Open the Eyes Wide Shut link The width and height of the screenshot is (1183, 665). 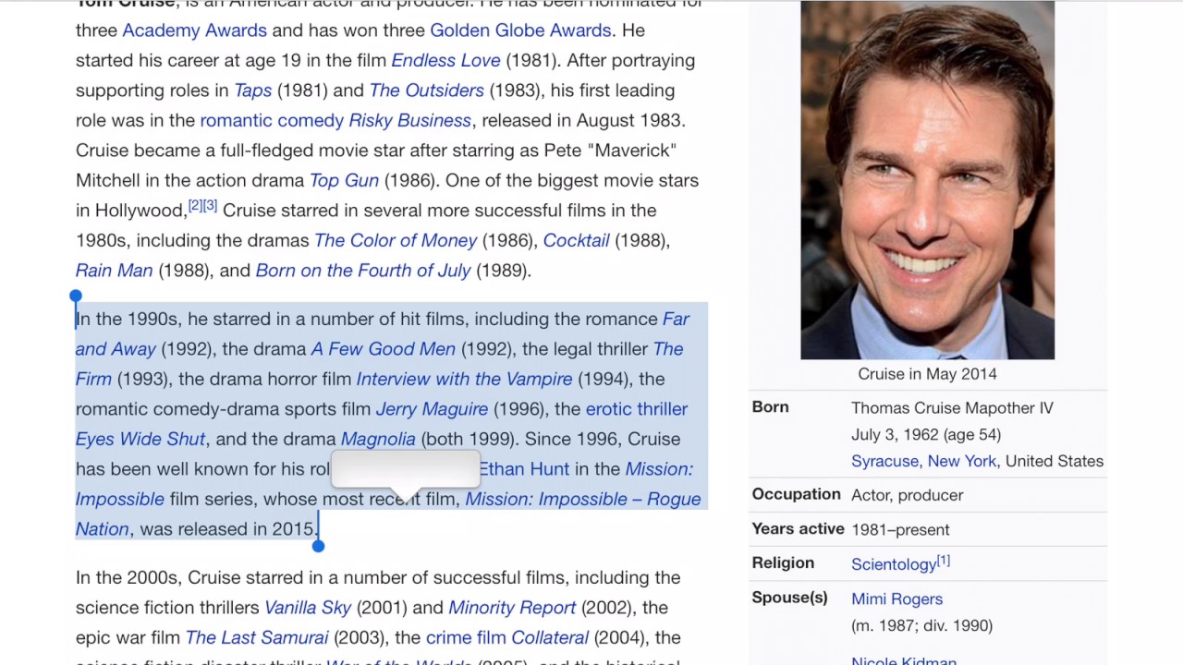point(140,440)
